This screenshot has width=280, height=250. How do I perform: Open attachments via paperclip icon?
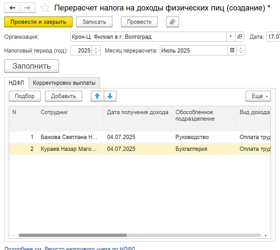(172, 22)
